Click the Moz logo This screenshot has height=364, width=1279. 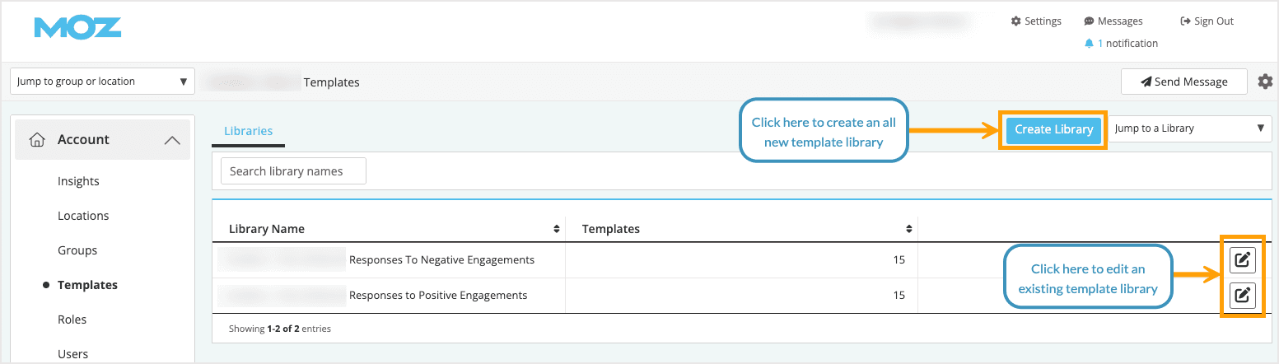(x=77, y=28)
